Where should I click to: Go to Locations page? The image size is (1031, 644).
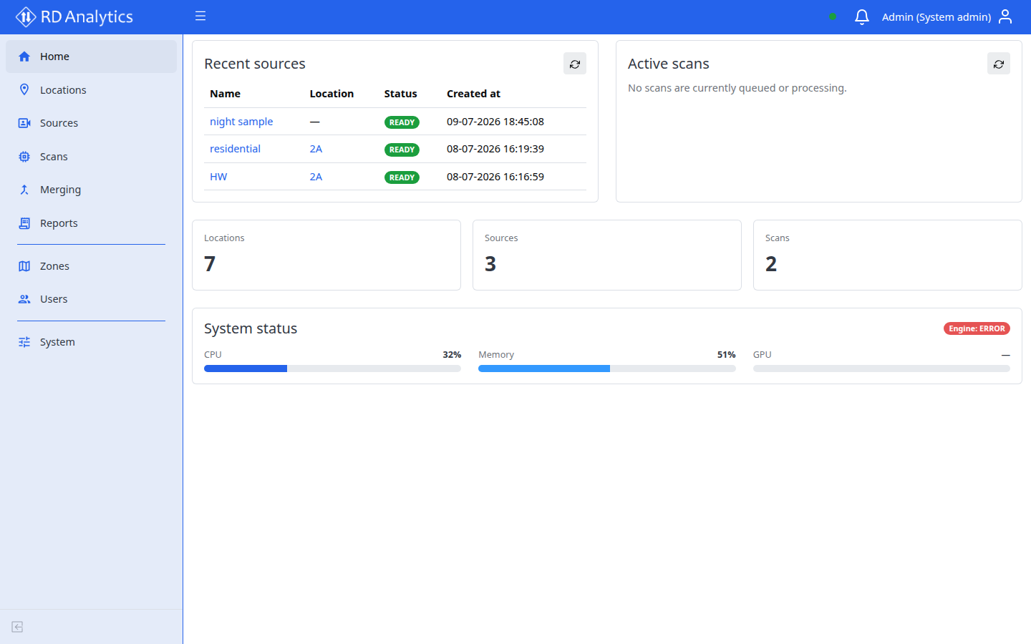91,89
